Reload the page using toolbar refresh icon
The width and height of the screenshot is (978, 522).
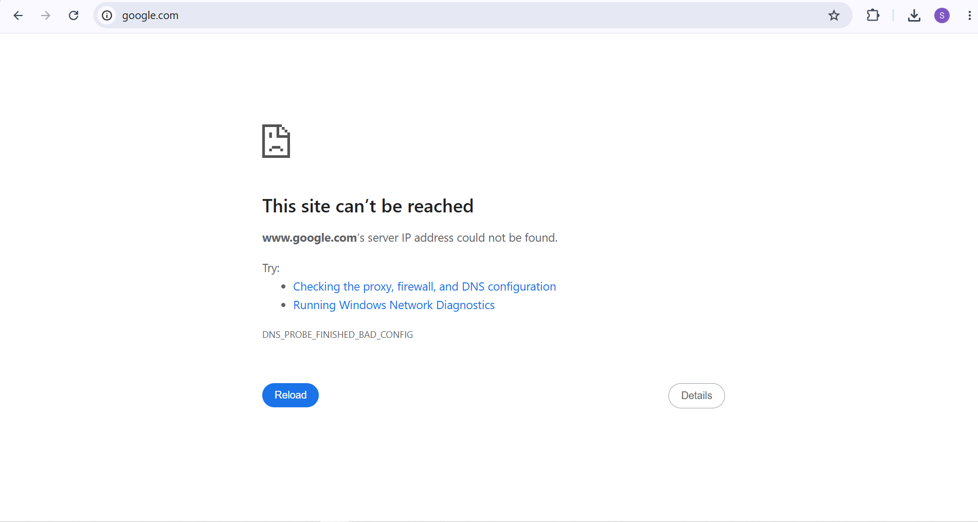coord(74,15)
